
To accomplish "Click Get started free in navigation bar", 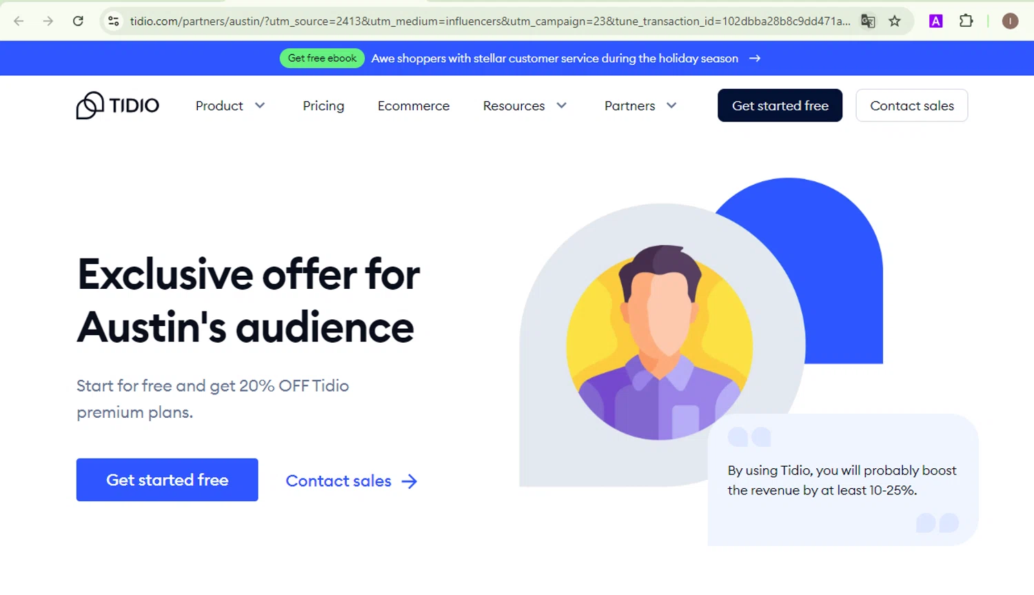I will (780, 105).
